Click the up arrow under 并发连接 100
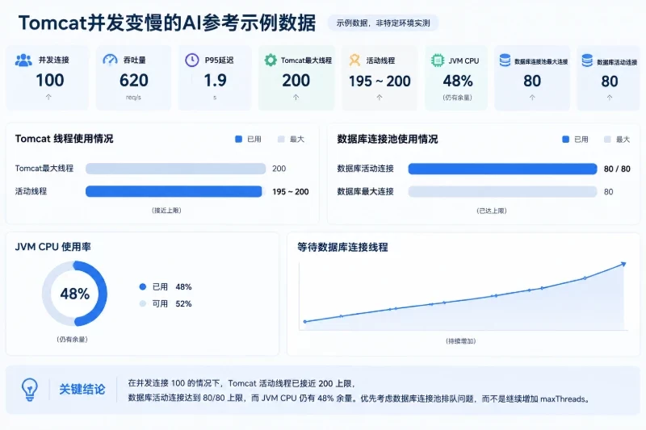This screenshot has height=430, width=646. pyautogui.click(x=48, y=97)
